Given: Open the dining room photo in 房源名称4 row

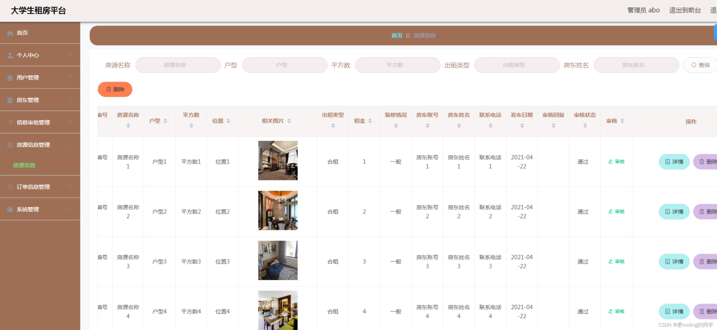Looking at the screenshot, I should point(278,310).
